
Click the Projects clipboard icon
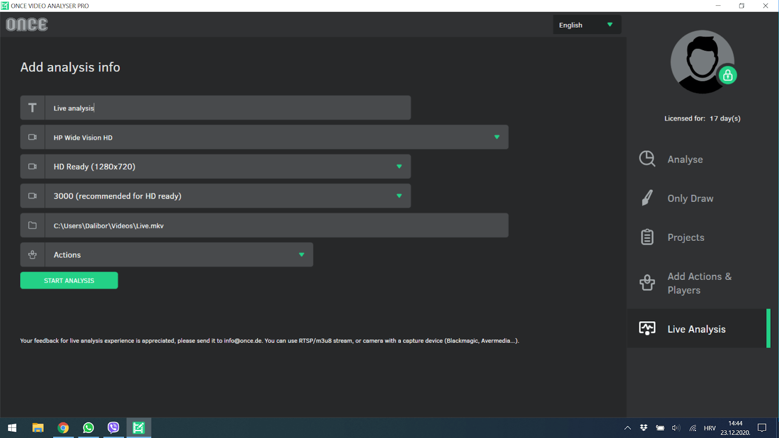(x=647, y=237)
